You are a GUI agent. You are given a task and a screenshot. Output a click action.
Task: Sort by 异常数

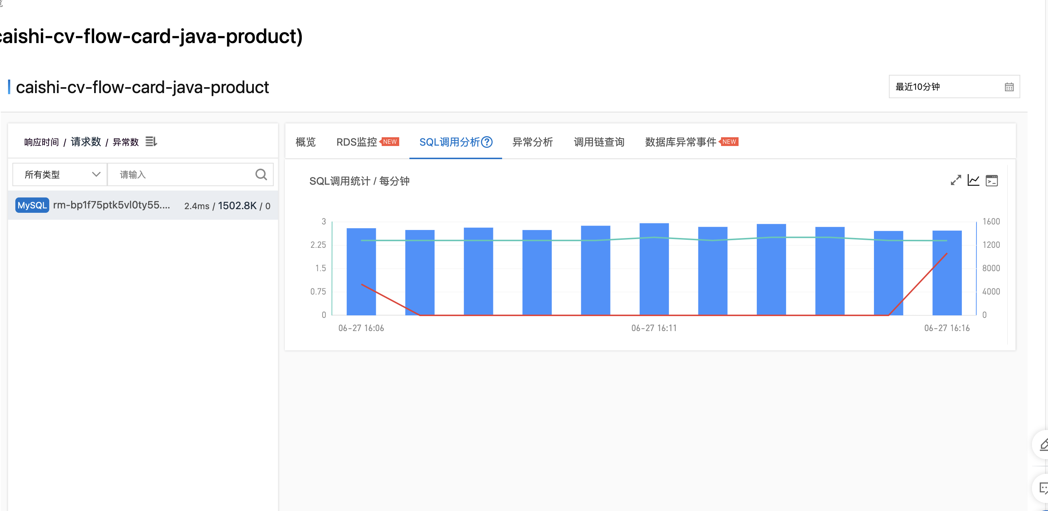(126, 142)
